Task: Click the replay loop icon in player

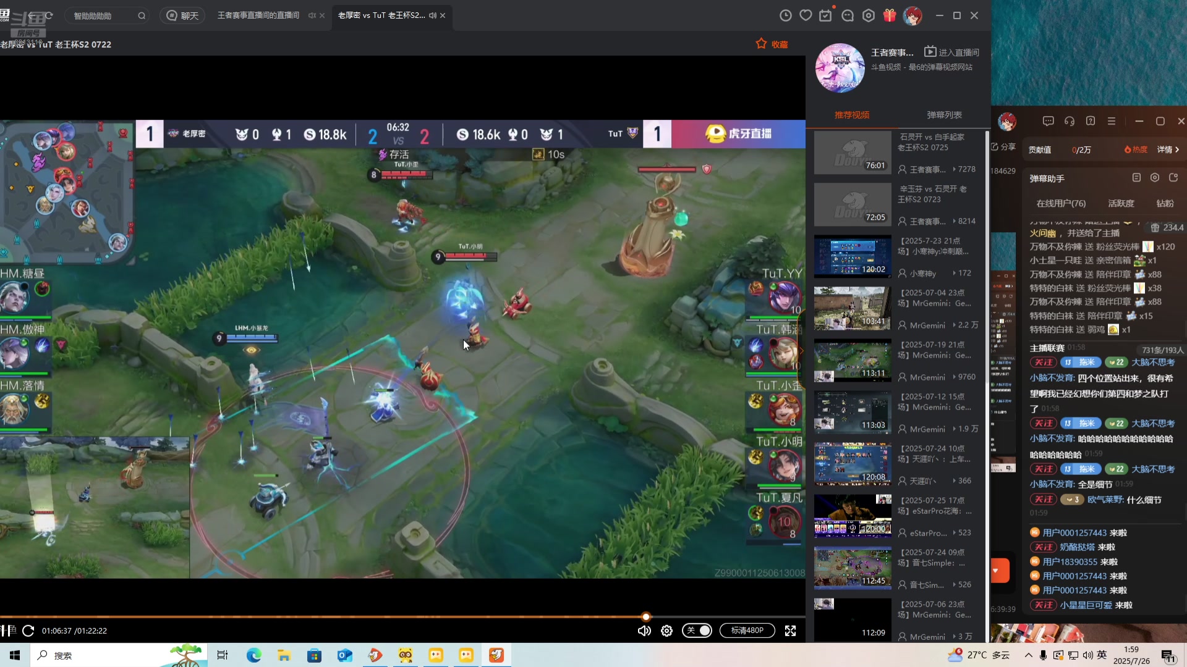Action: (28, 631)
